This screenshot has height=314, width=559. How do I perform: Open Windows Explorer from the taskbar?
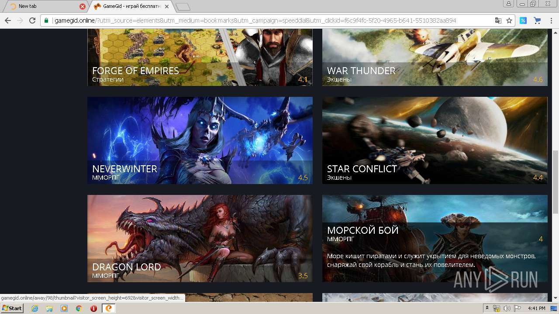pyautogui.click(x=49, y=308)
